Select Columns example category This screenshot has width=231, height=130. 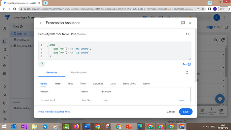pyautogui.click(x=98, y=83)
